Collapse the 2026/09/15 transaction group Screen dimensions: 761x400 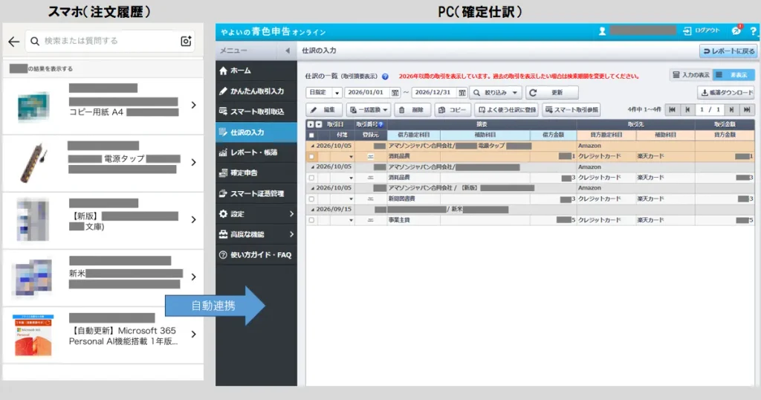pyautogui.click(x=313, y=210)
